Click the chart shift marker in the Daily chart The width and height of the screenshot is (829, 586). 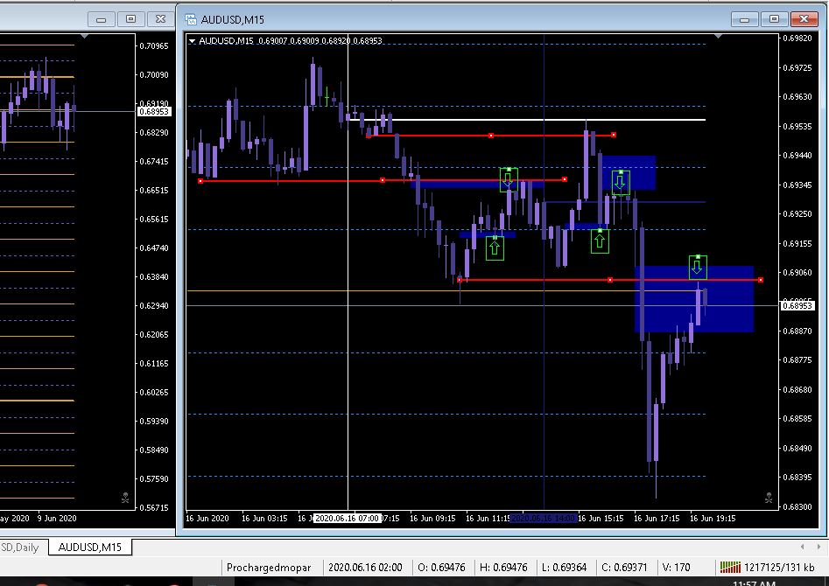pos(85,36)
